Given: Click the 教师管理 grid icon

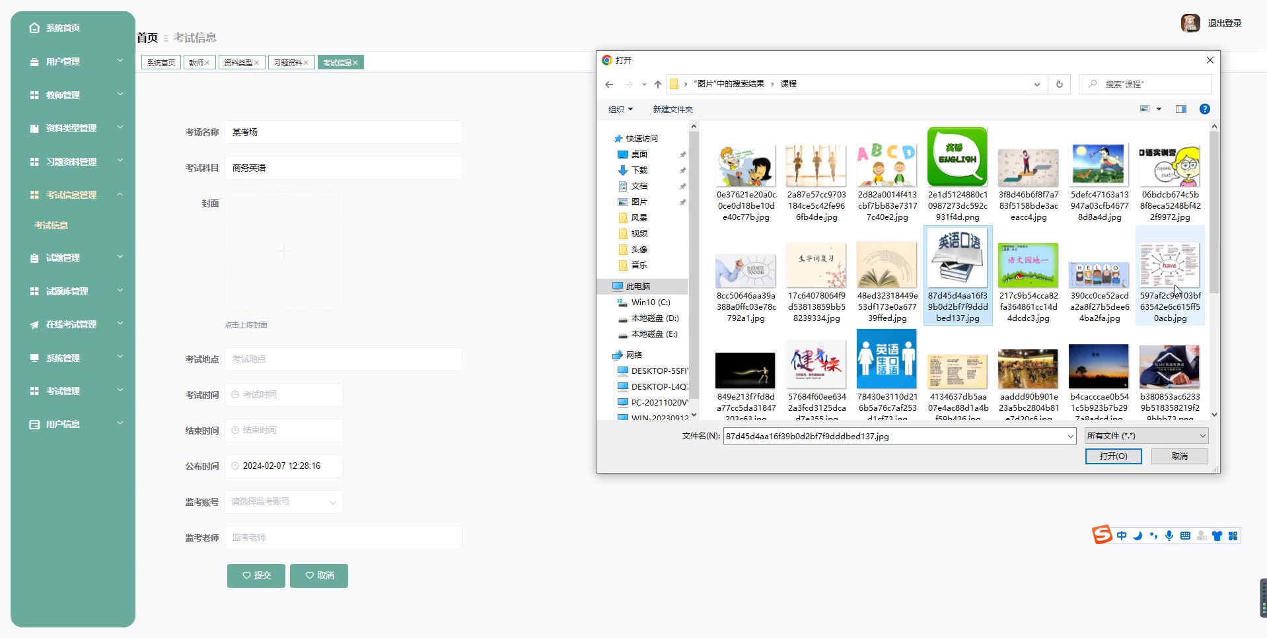Looking at the screenshot, I should click(34, 95).
